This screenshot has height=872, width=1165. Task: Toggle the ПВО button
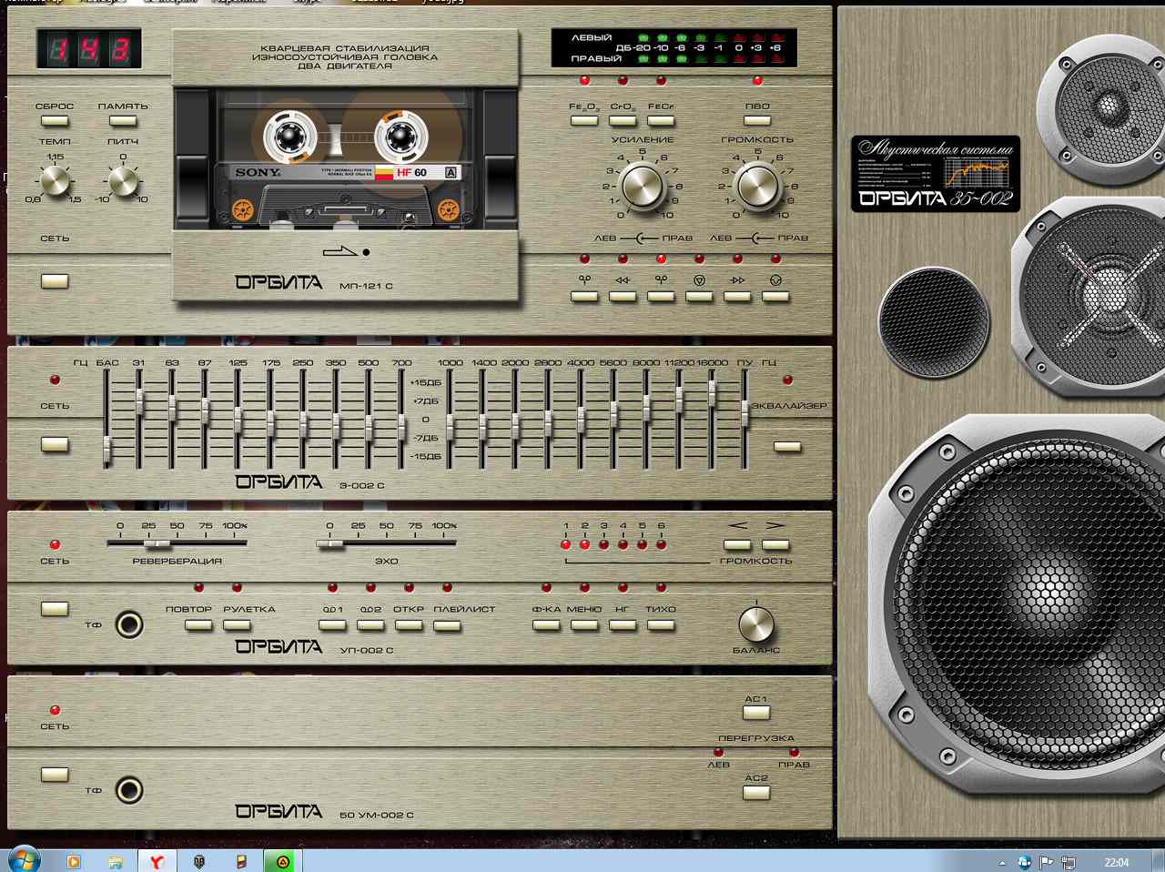[757, 121]
